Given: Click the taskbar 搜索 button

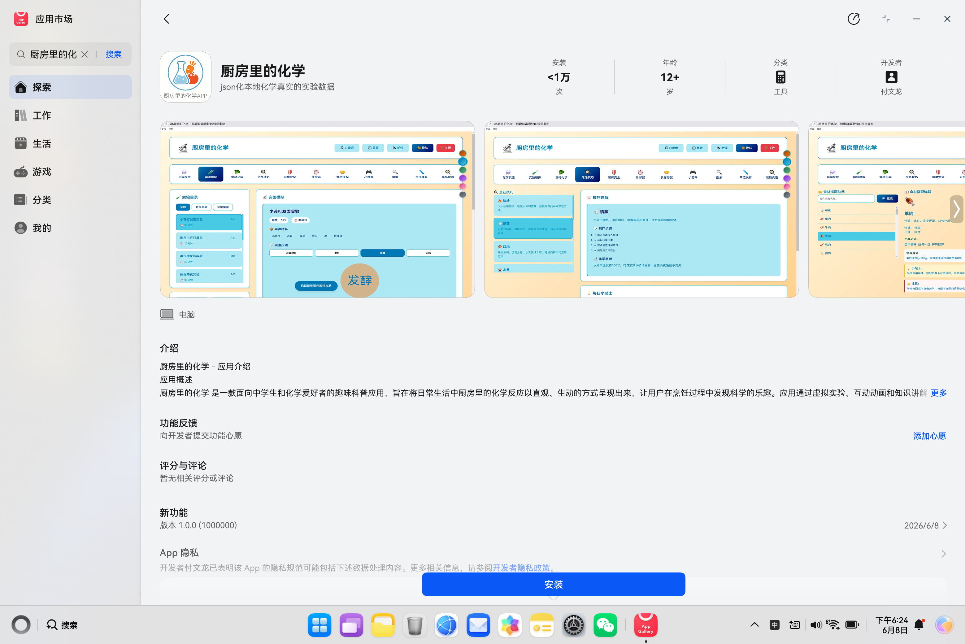Looking at the screenshot, I should pos(62,625).
